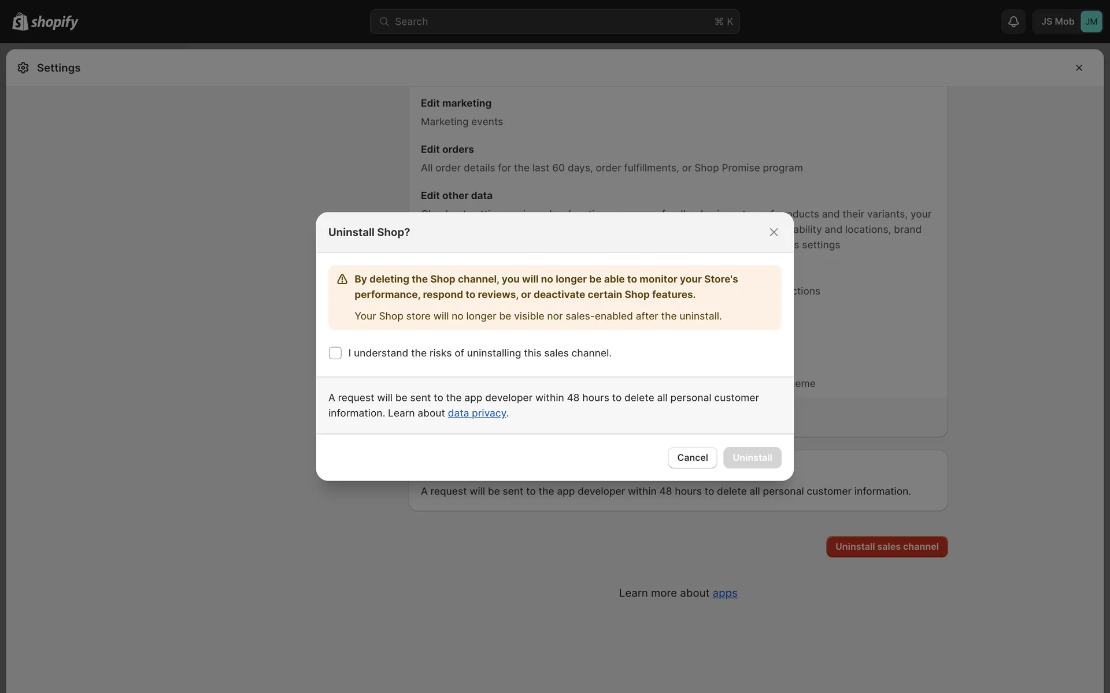Open the JS Mob account menu

[x=1057, y=22]
